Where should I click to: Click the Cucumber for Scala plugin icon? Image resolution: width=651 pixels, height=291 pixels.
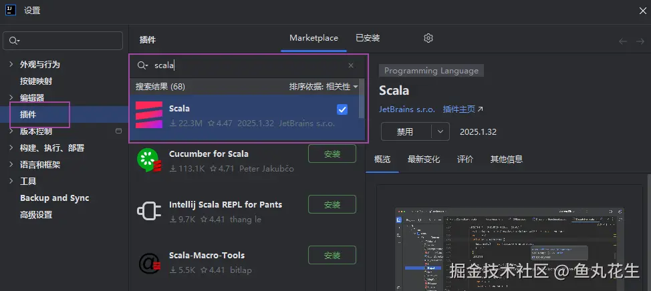pyautogui.click(x=148, y=160)
